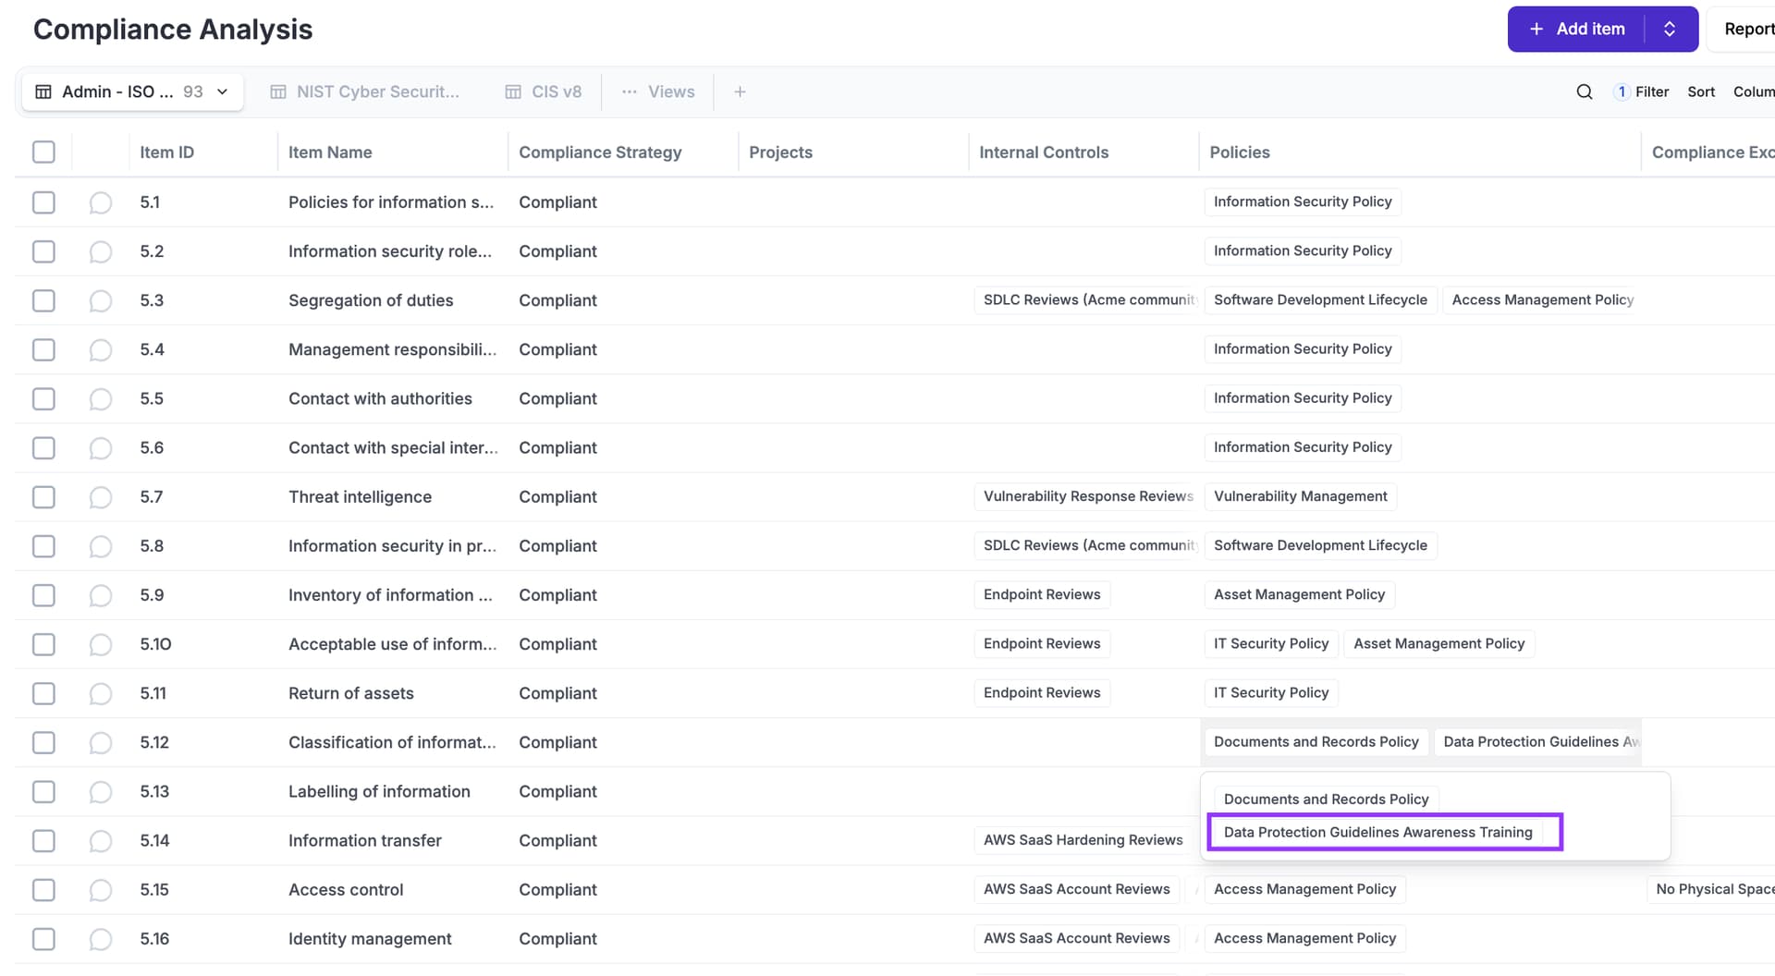Click comment icon for Return of assets

coord(100,694)
